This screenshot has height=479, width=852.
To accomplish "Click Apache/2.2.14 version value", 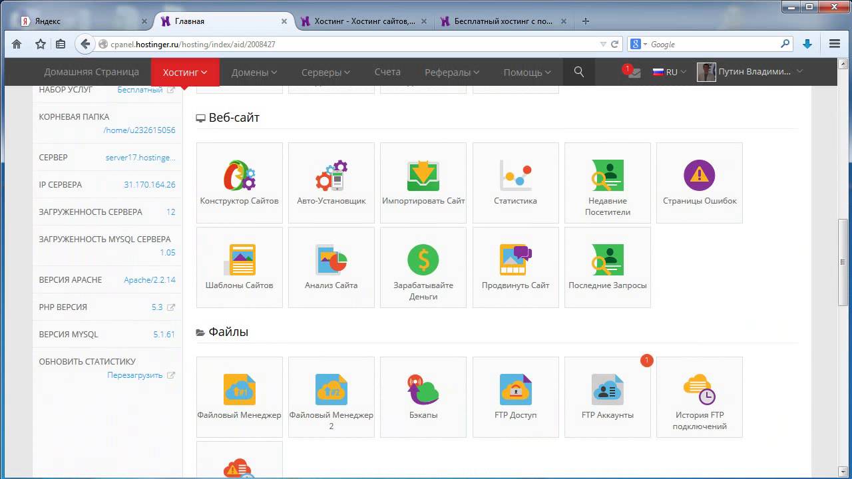I will point(150,280).
